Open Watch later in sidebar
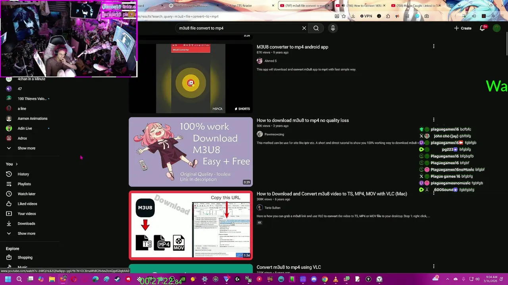Image resolution: width=508 pixels, height=285 pixels. 26,194
